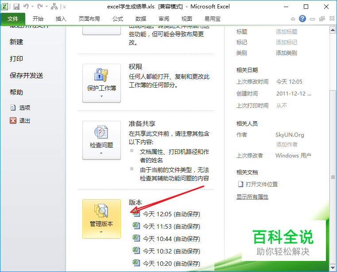
Task: Open 选项 from the left menu
Action: coord(25,107)
